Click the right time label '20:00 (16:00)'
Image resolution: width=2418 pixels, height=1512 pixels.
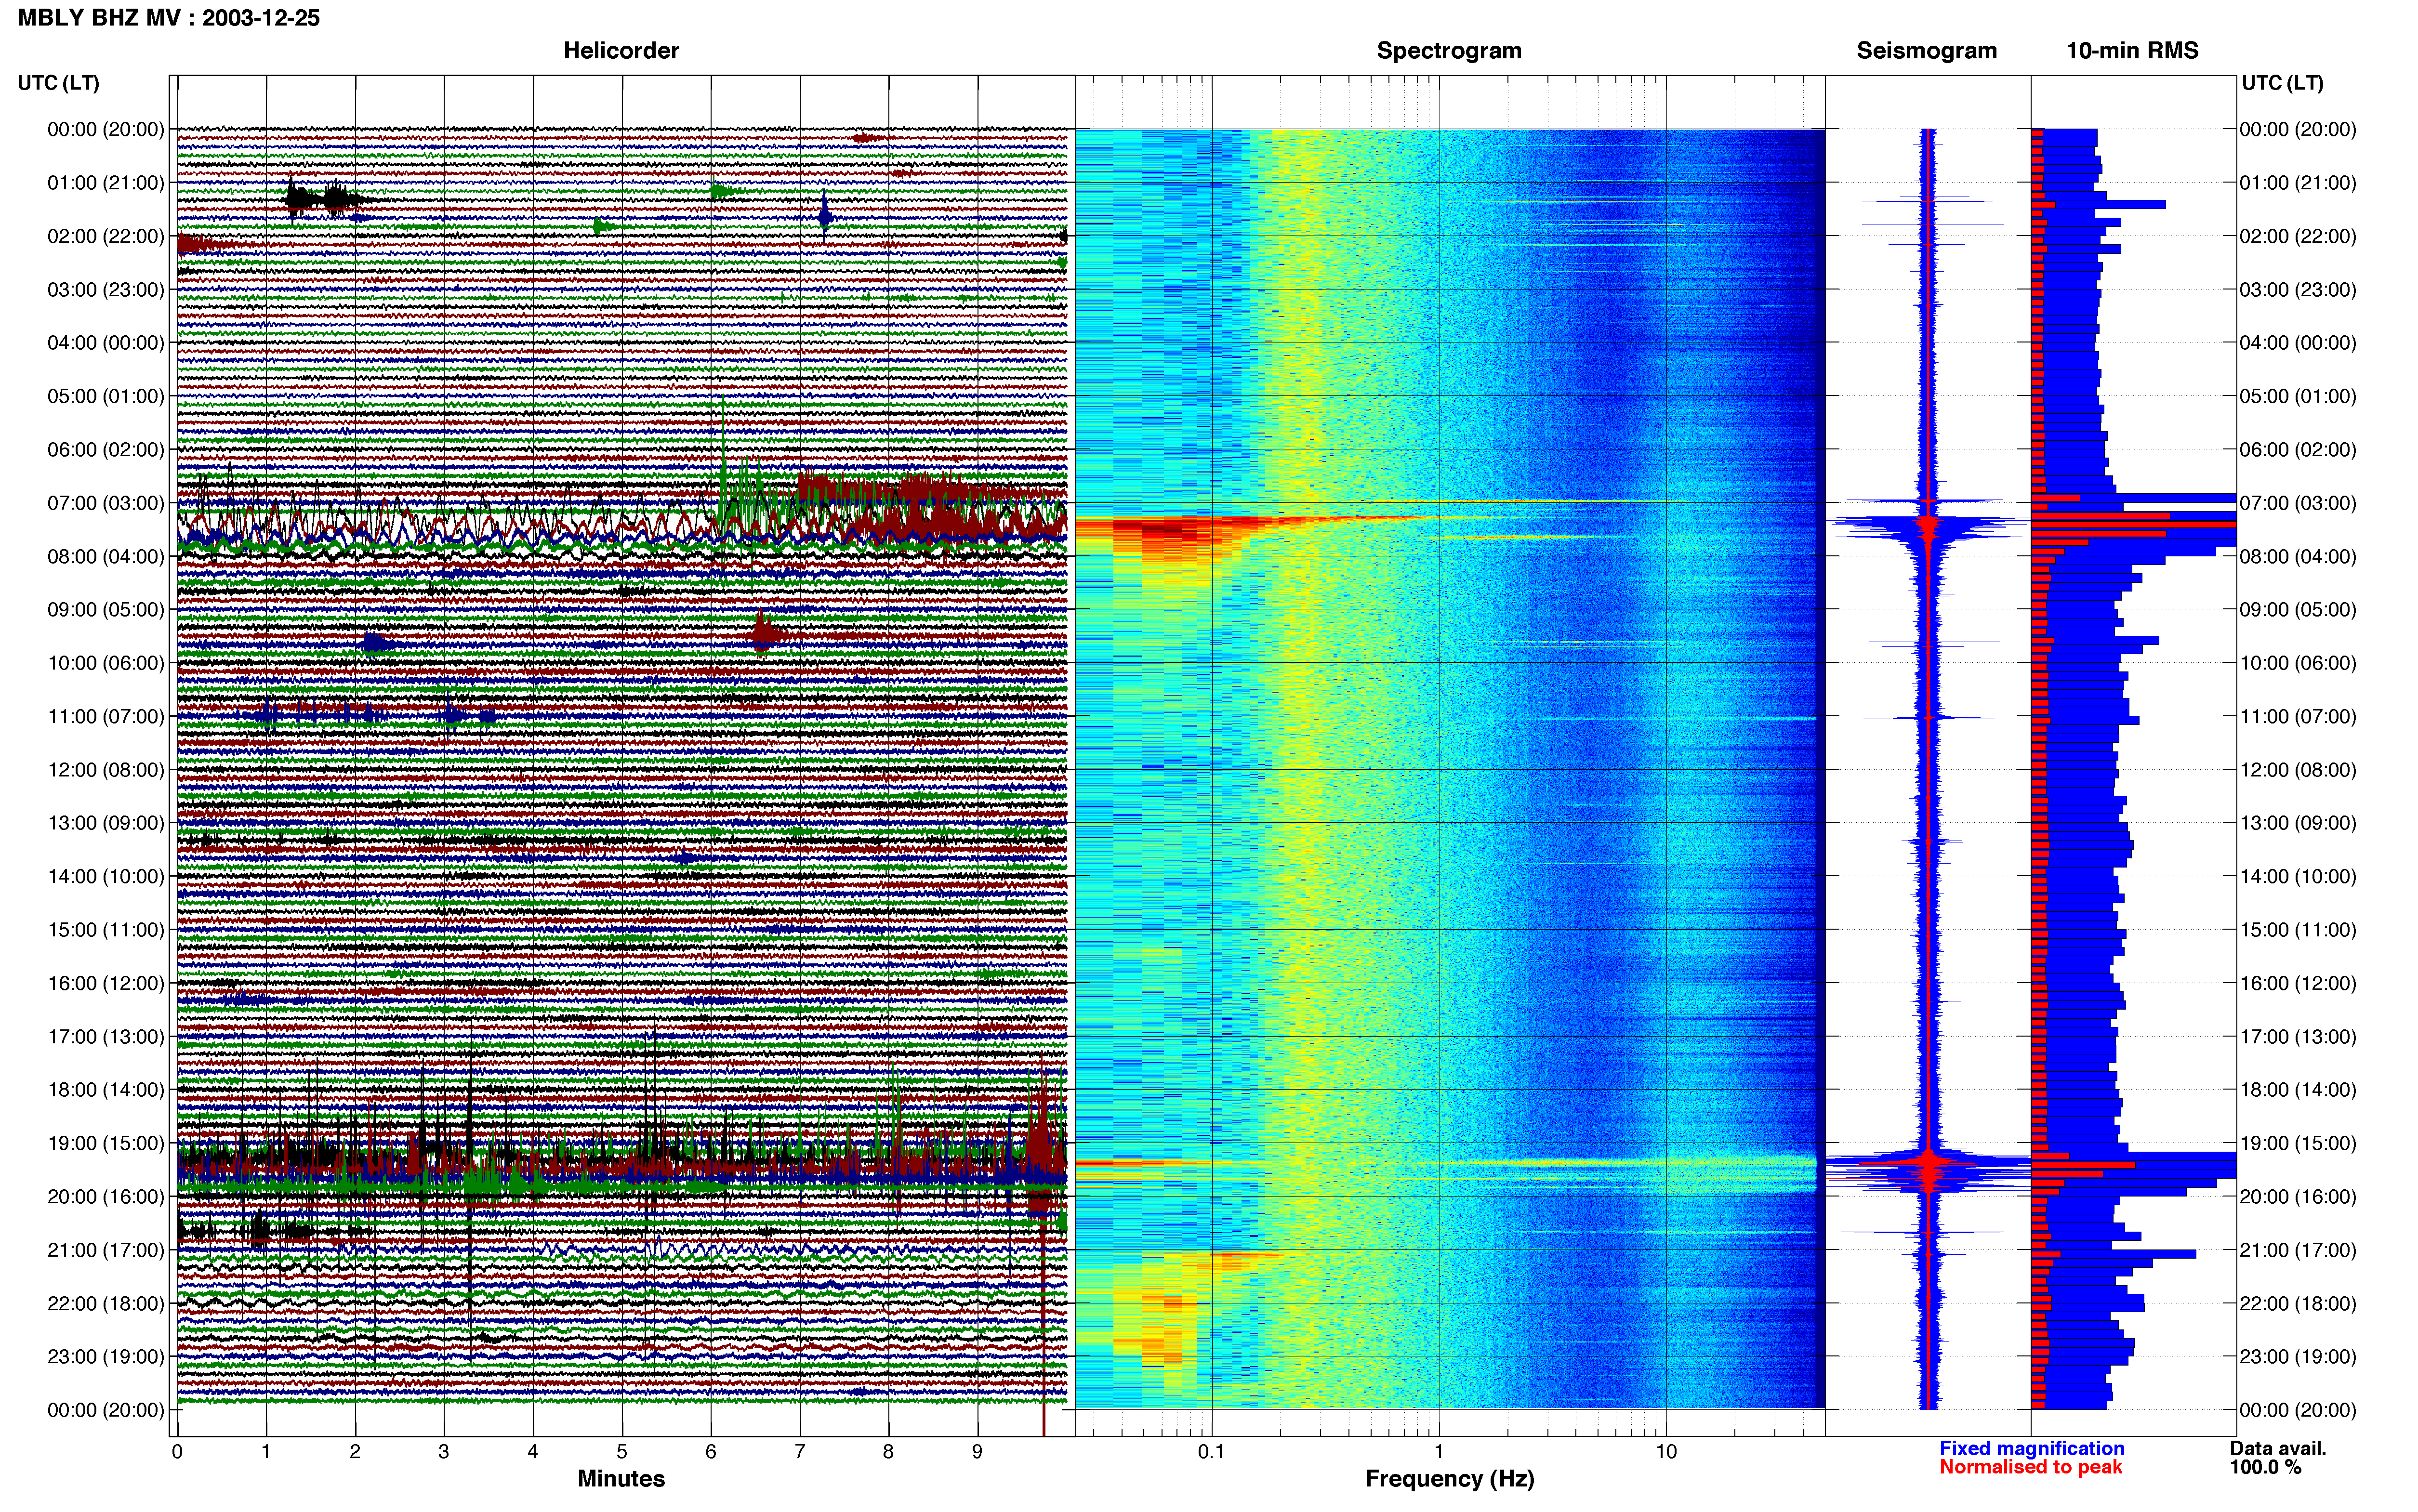[x=2298, y=1196]
